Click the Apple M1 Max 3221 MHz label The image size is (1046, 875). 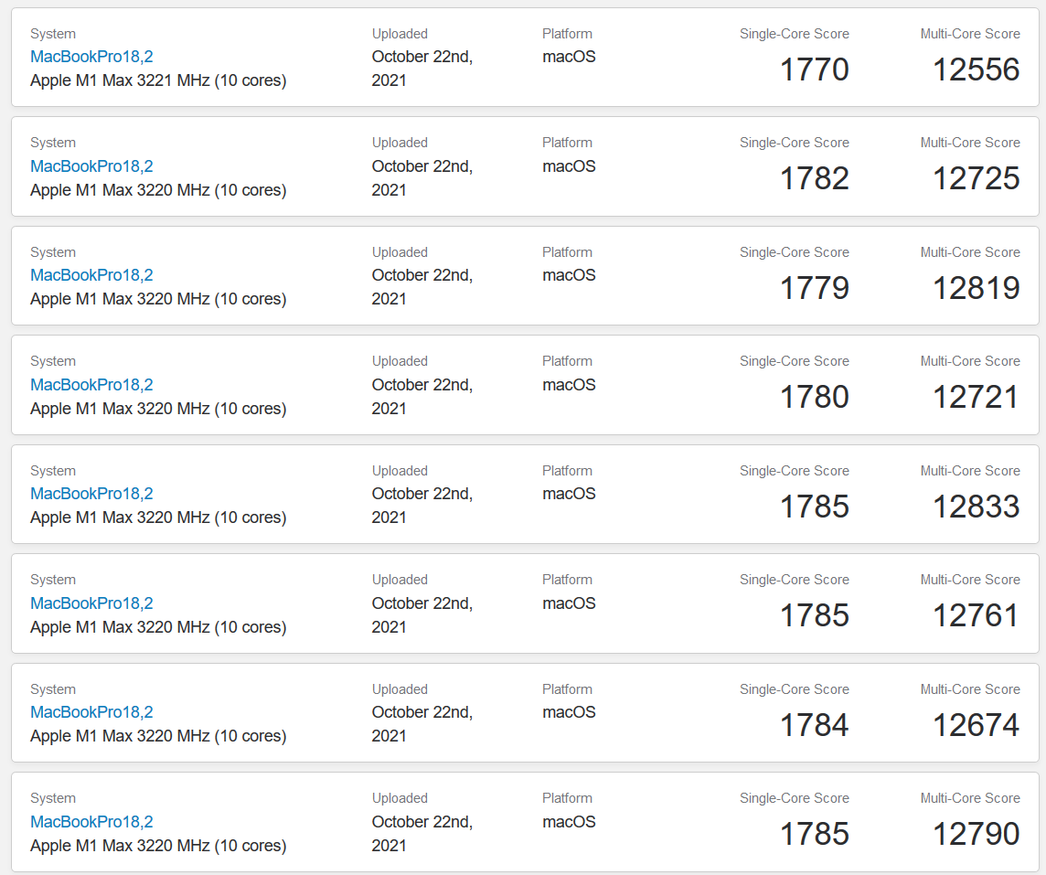pos(157,80)
